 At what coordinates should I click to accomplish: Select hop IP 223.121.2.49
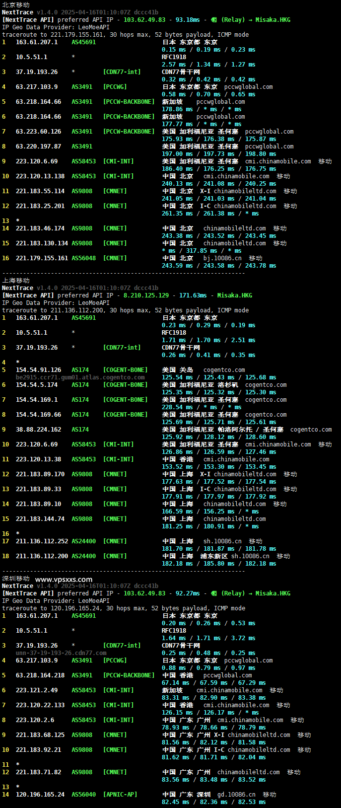tap(37, 690)
